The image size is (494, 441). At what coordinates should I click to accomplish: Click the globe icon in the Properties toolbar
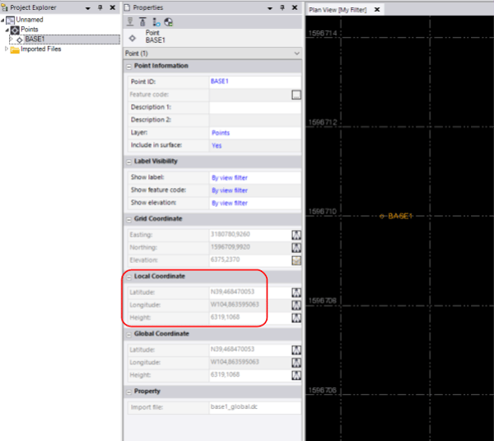pyautogui.click(x=169, y=22)
